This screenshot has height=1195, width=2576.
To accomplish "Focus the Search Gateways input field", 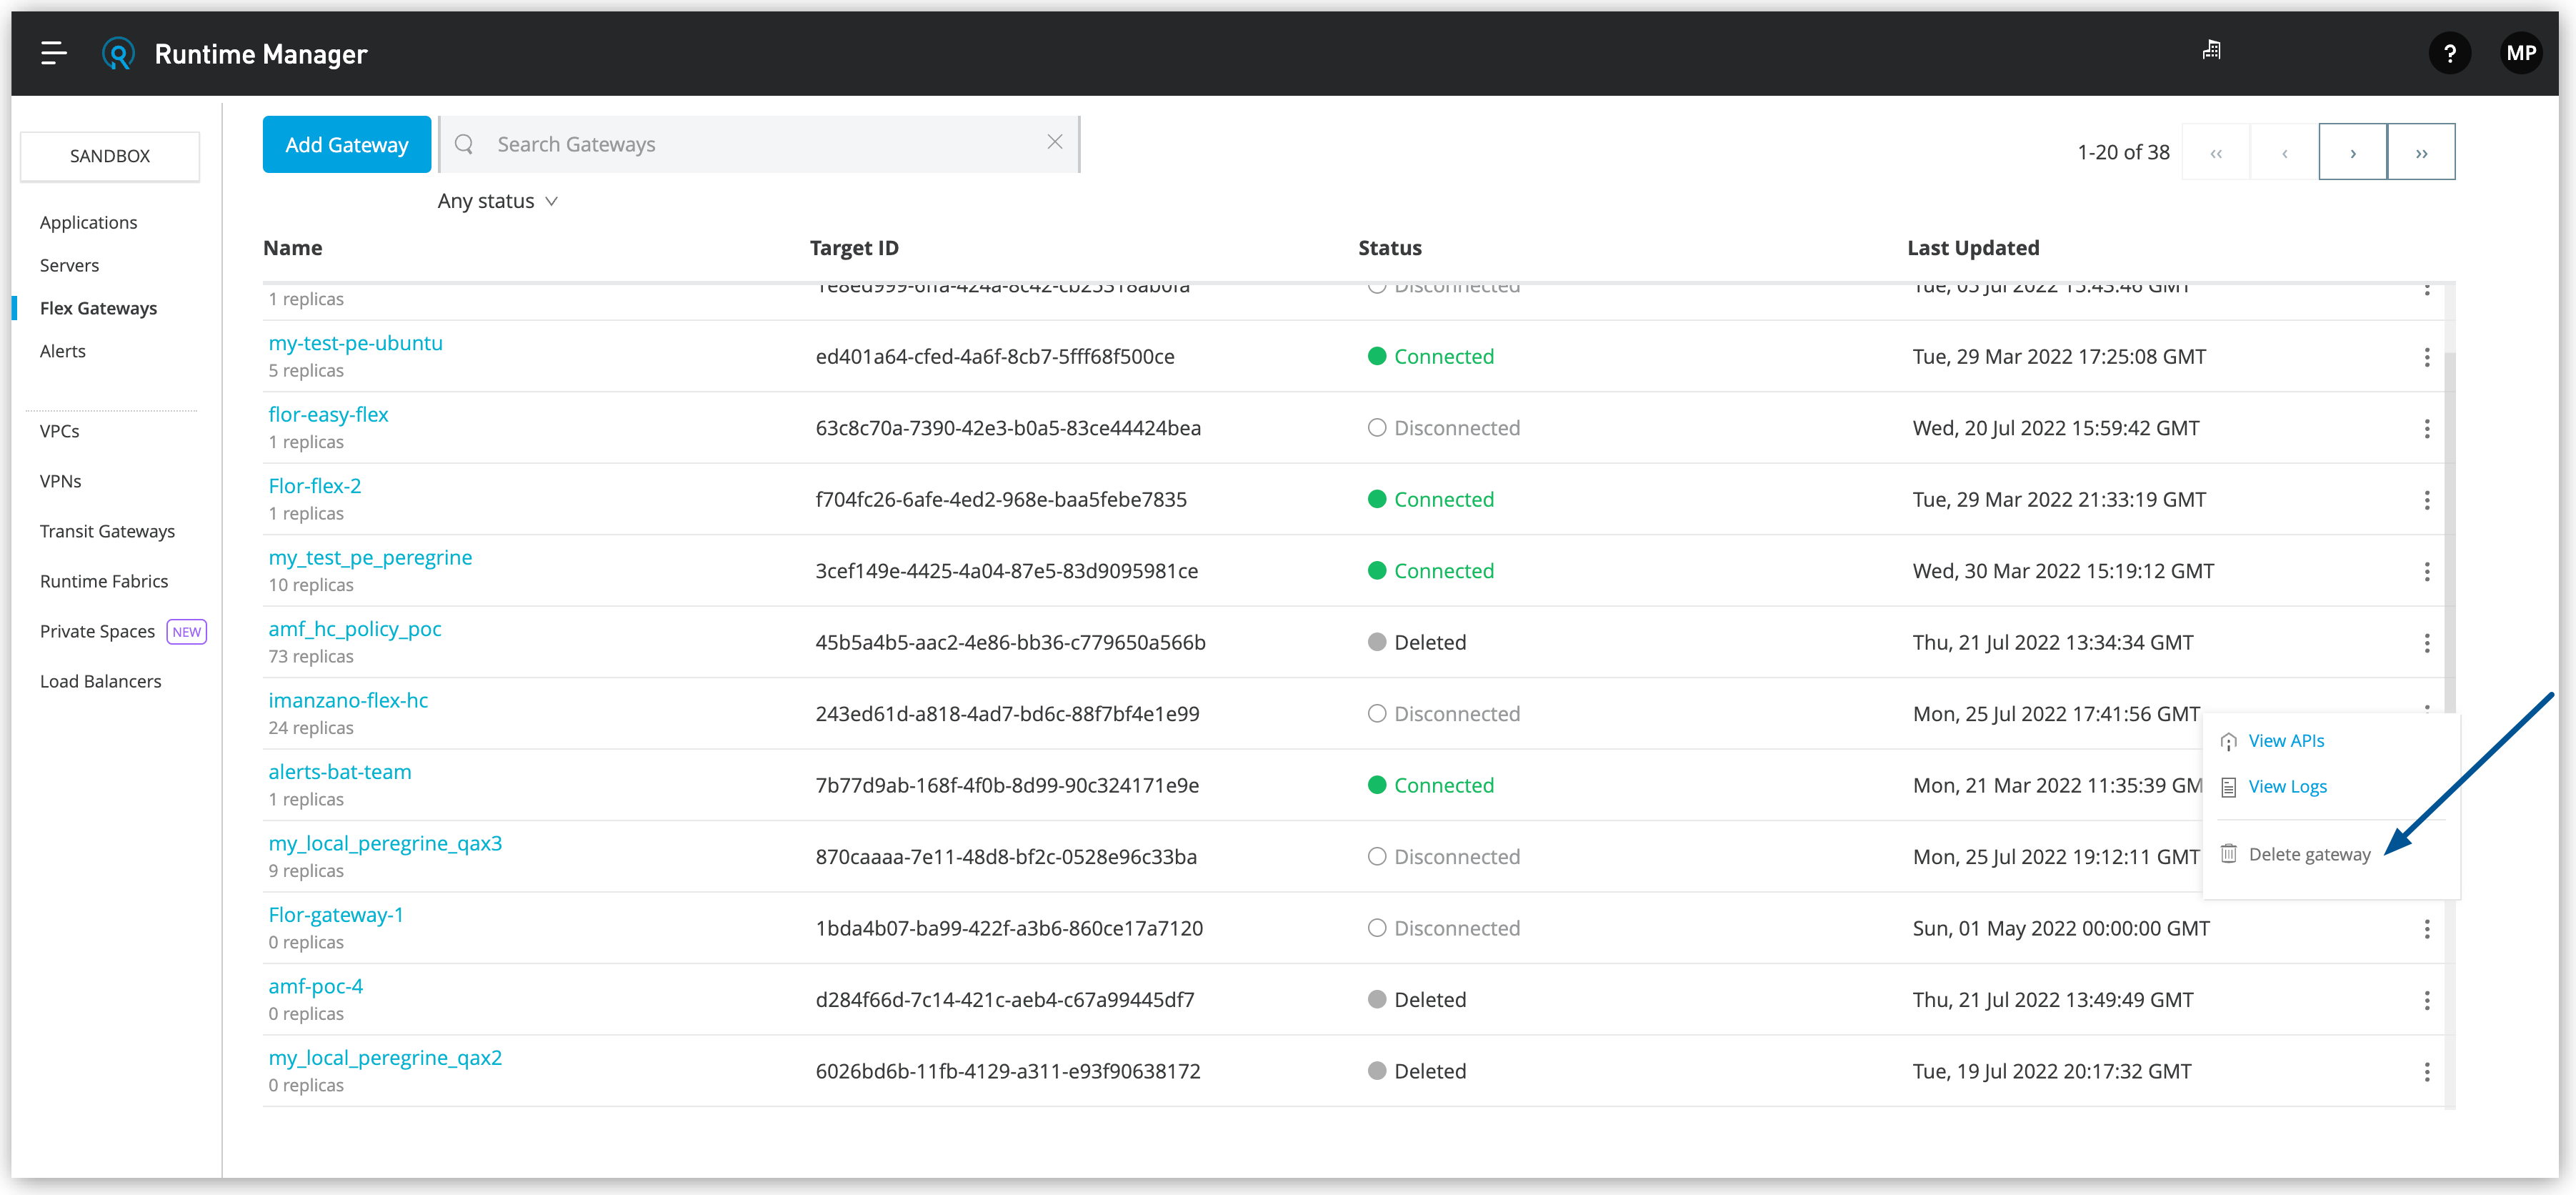I will pyautogui.click(x=760, y=144).
